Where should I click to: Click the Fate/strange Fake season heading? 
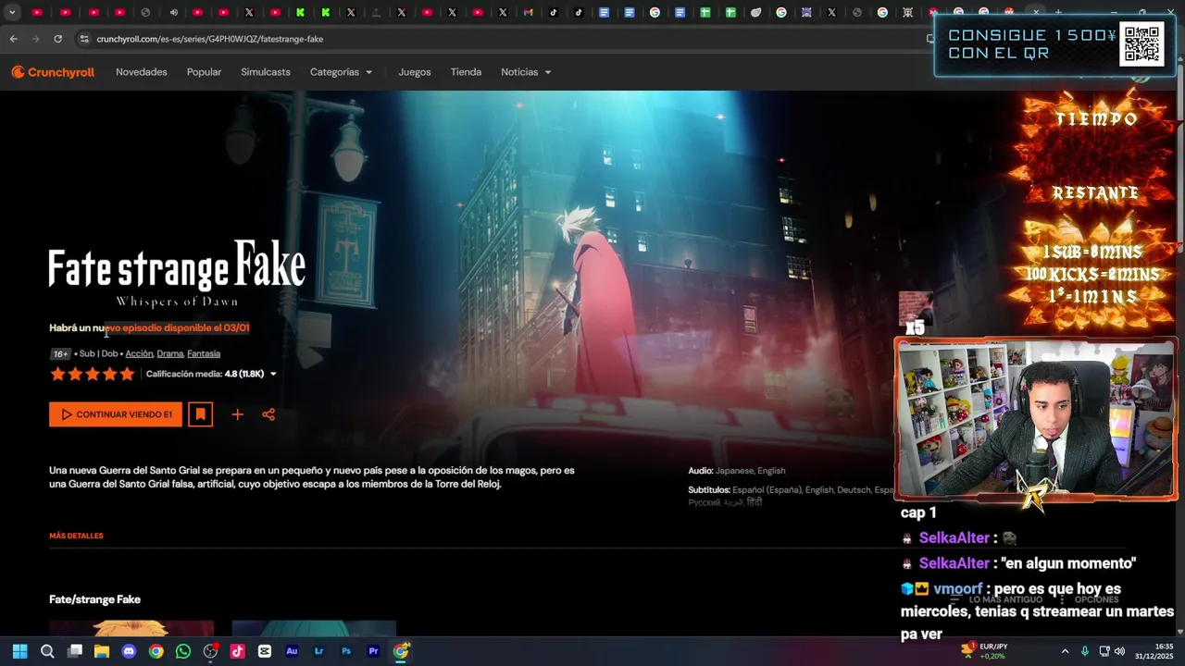pos(94,599)
